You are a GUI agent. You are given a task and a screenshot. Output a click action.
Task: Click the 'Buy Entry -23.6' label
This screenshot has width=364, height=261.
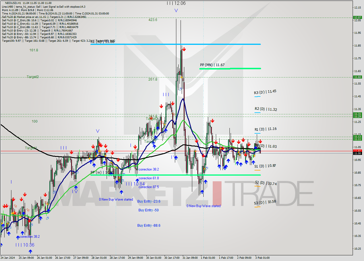point(149,201)
